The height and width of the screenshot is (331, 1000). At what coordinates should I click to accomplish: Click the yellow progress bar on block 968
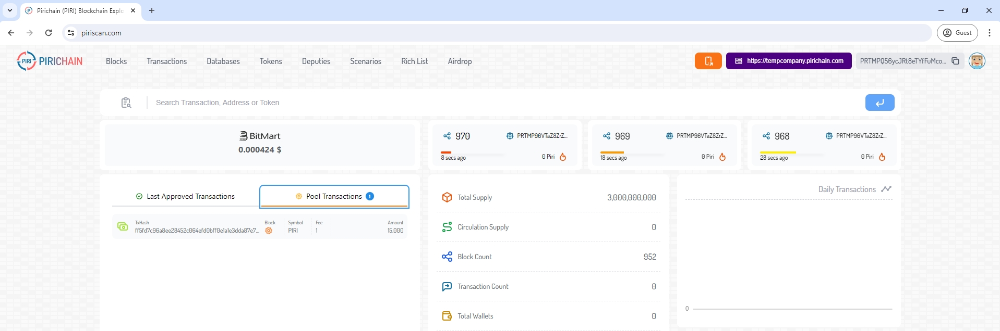(778, 152)
